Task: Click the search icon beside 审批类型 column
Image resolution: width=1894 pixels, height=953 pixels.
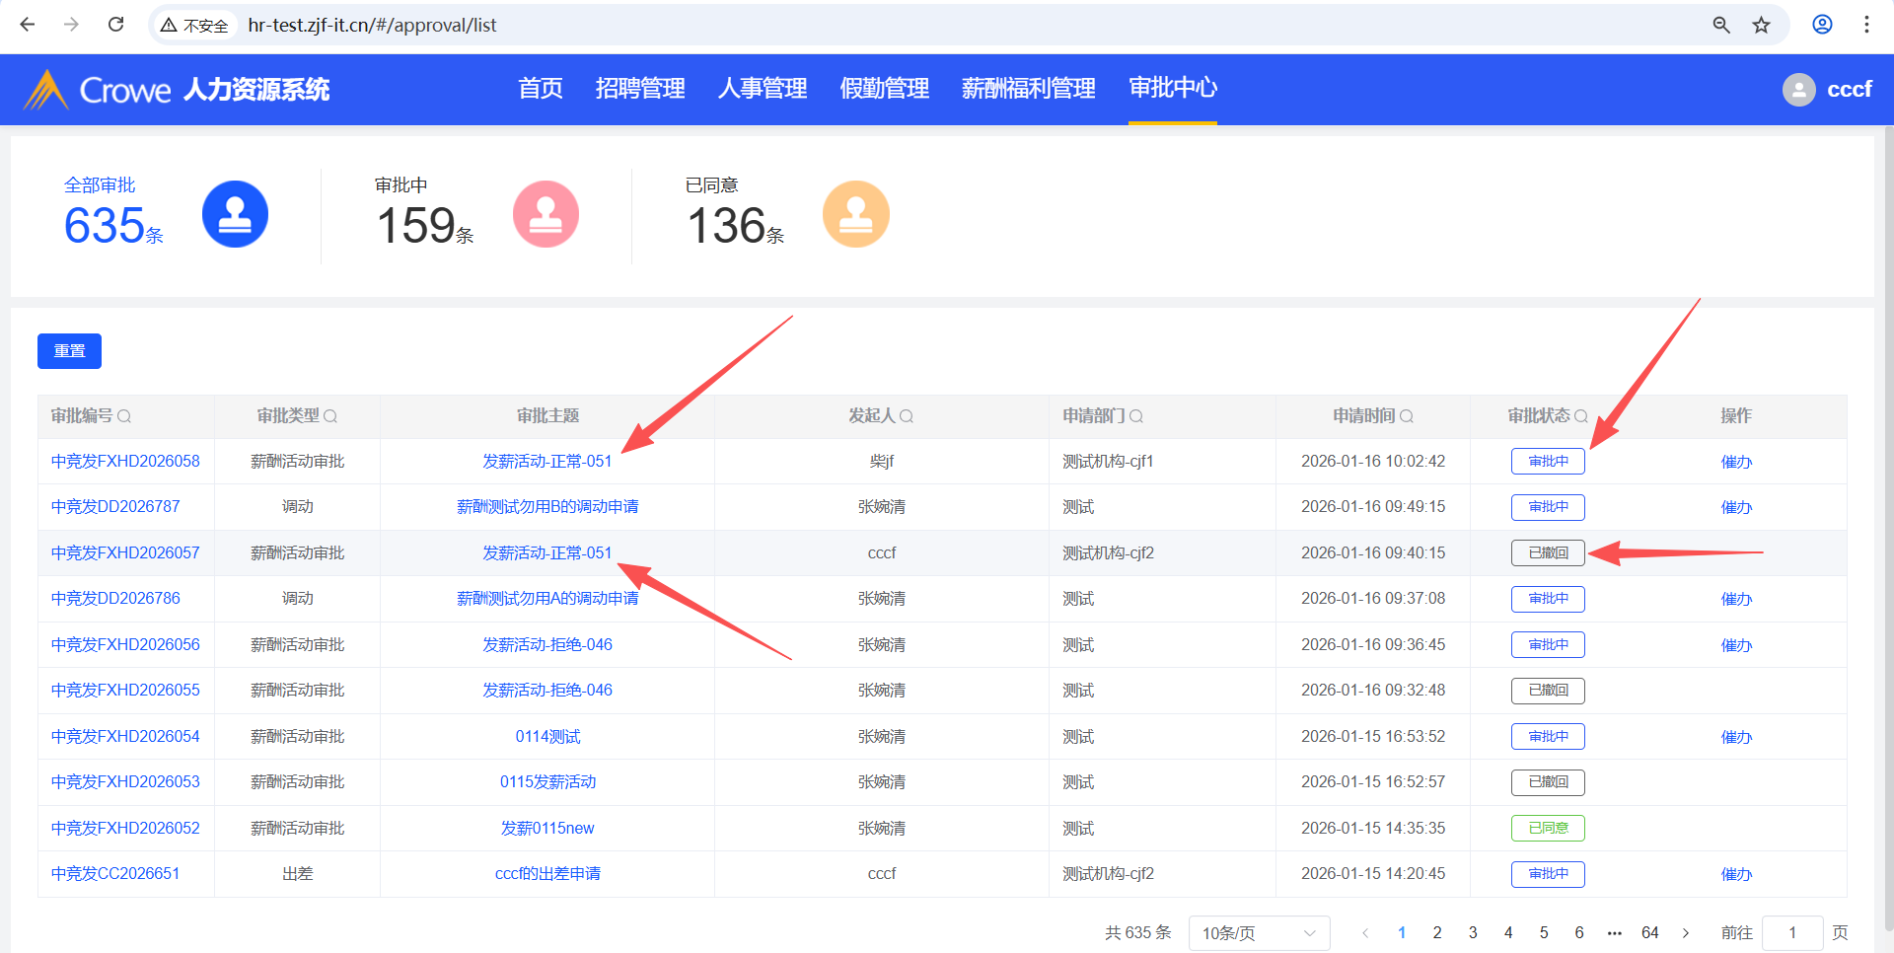Action: point(330,416)
